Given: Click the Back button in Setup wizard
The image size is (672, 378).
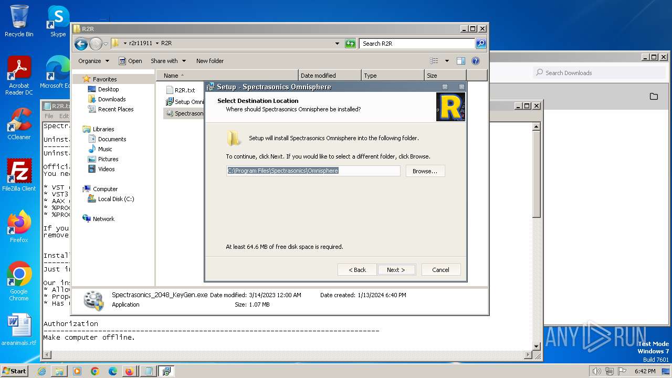Looking at the screenshot, I should (357, 270).
